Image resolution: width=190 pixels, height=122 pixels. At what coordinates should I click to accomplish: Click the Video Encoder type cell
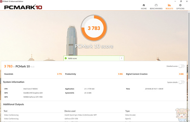pyautogui.click(x=130, y=115)
